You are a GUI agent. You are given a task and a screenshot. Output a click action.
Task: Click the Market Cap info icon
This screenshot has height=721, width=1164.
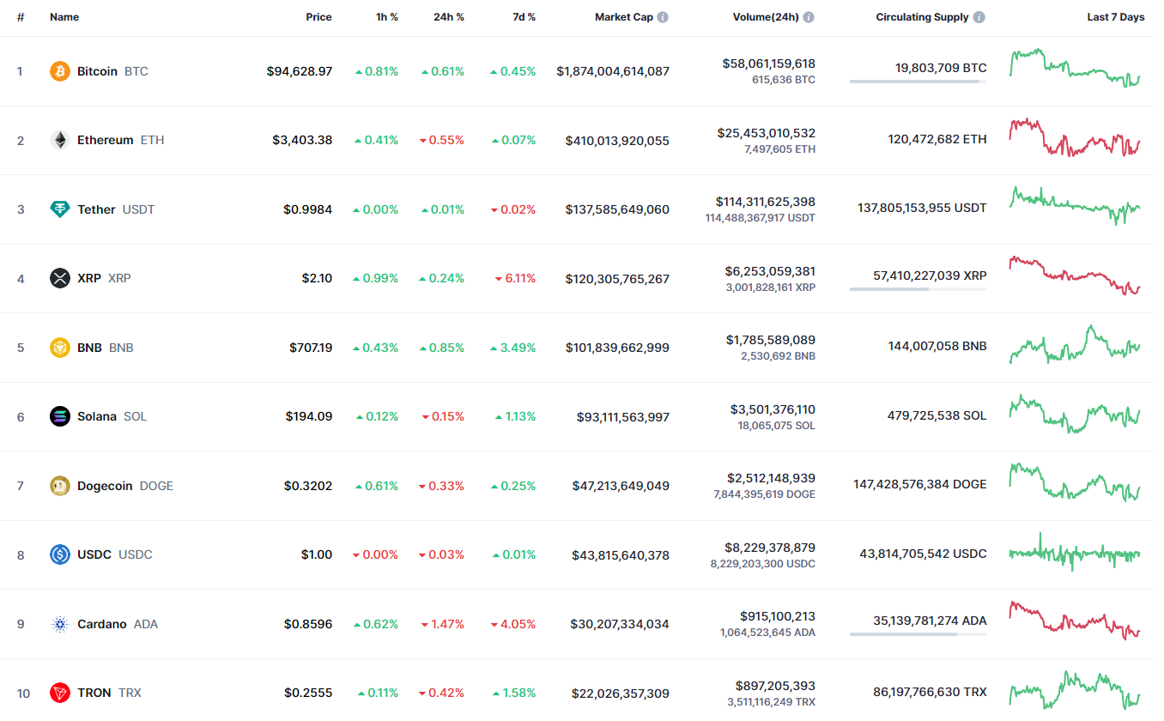click(x=663, y=17)
